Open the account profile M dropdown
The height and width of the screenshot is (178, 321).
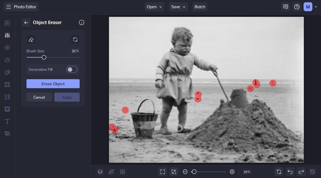click(310, 7)
